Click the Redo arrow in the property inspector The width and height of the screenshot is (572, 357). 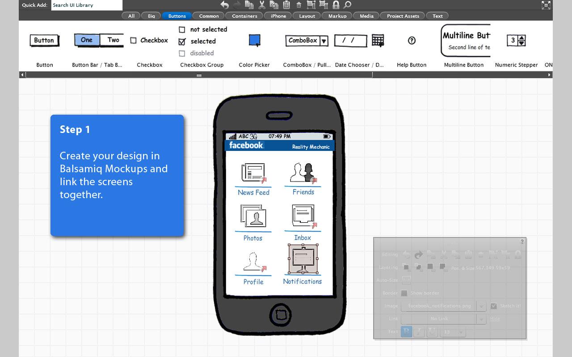(x=419, y=254)
